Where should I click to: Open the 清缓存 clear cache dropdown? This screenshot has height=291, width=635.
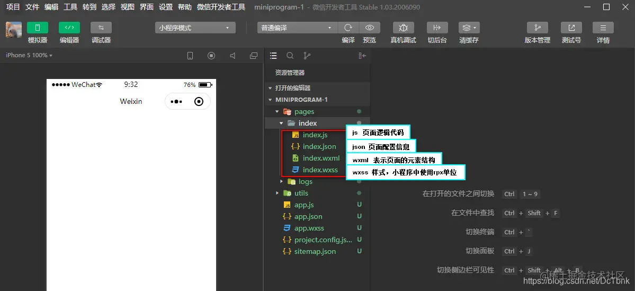pyautogui.click(x=469, y=28)
